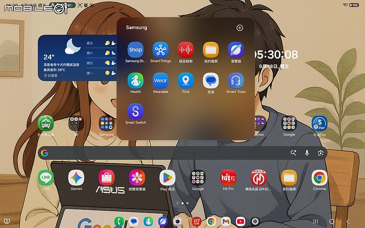Open app drawer grid in taskbar
The image size is (365, 228).
coord(106,221)
